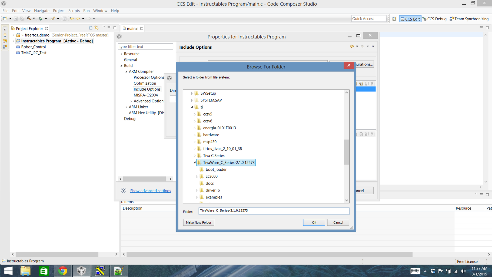Open the Scripts menu

tap(74, 11)
